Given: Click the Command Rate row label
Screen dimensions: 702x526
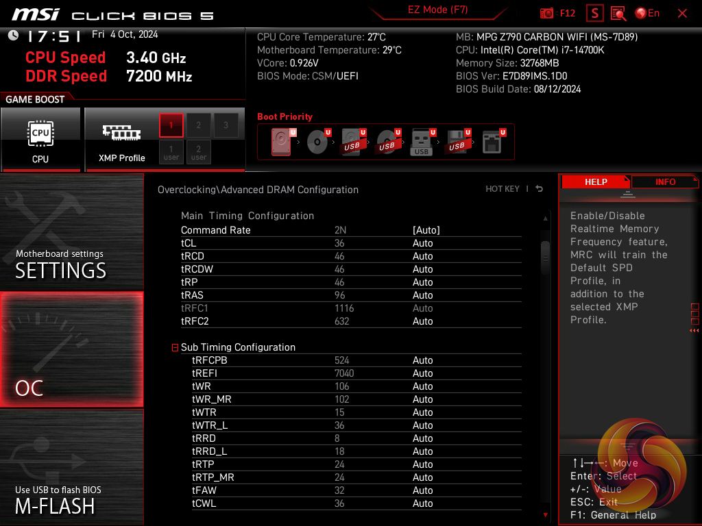Looking at the screenshot, I should pos(215,230).
